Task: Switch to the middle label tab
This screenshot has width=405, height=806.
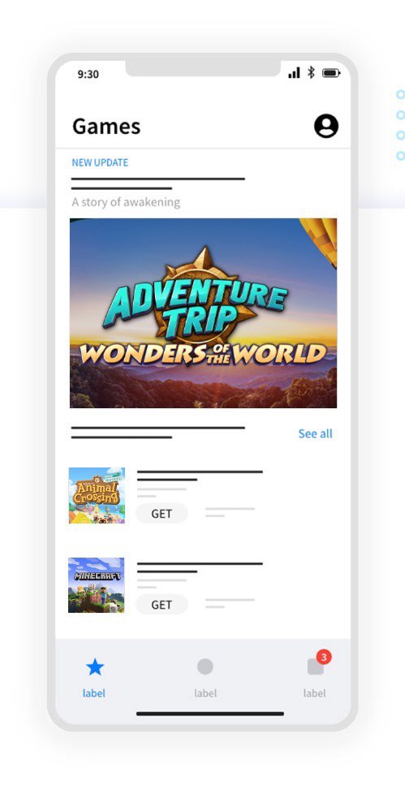Action: tap(205, 693)
